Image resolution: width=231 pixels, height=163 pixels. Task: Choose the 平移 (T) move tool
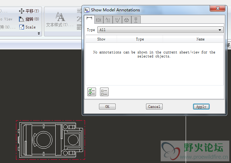29,11
